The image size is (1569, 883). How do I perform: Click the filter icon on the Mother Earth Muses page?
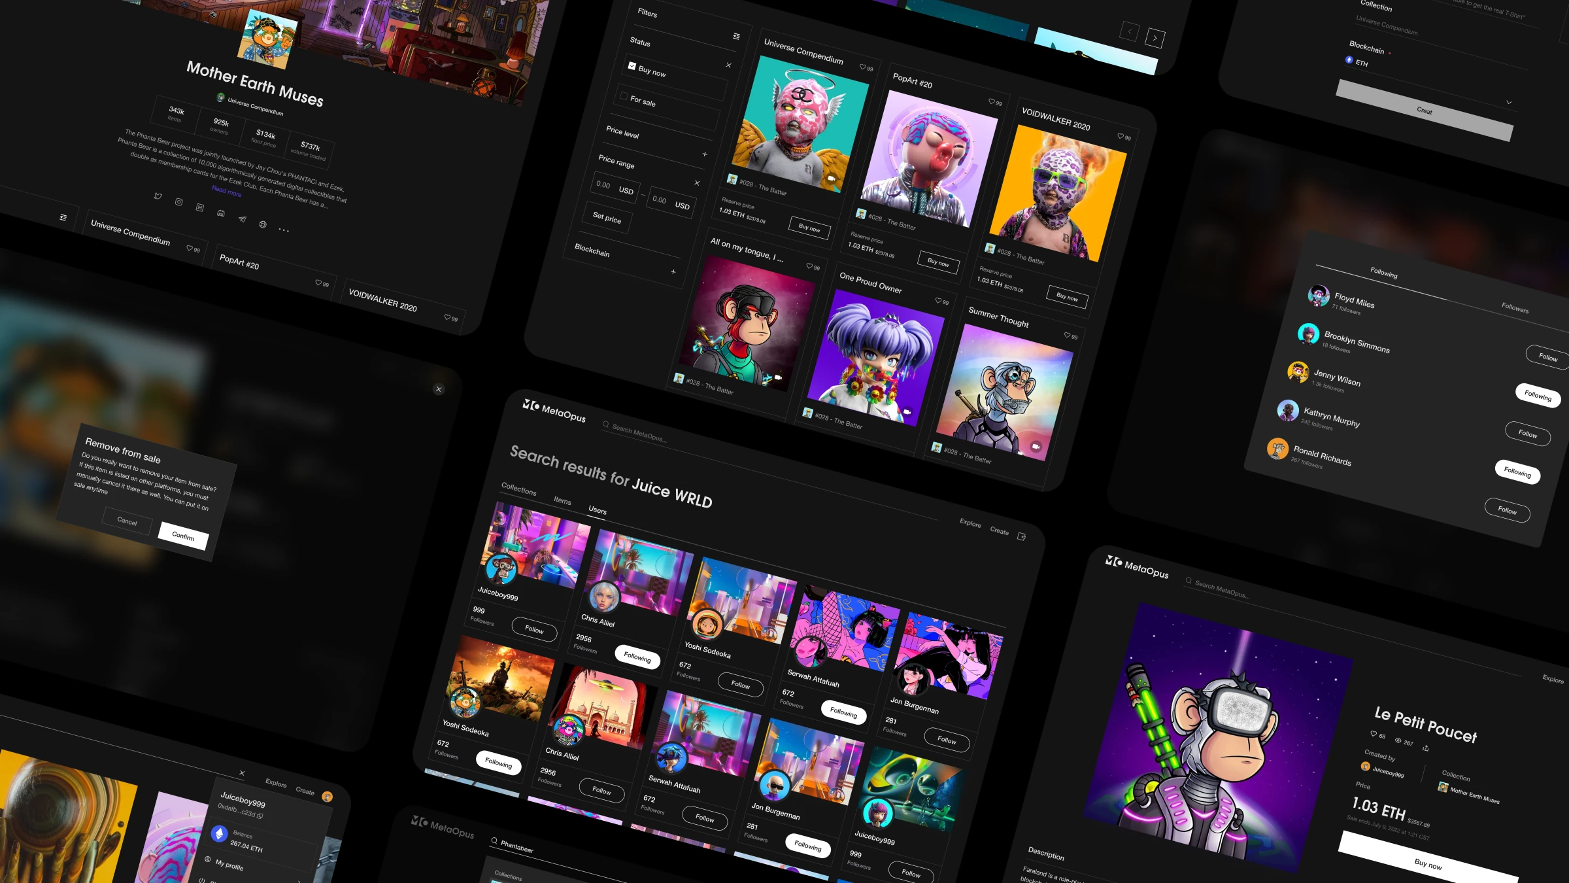63,217
